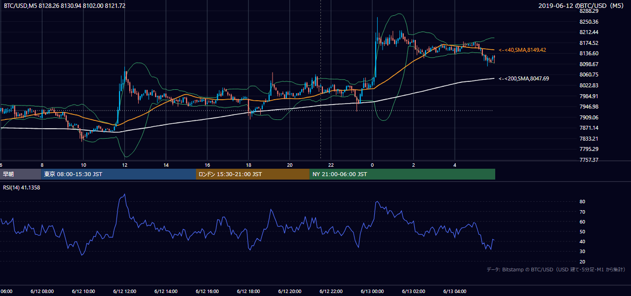Click the 6/12 22:00 date label
631x296 pixels.
[331, 291]
